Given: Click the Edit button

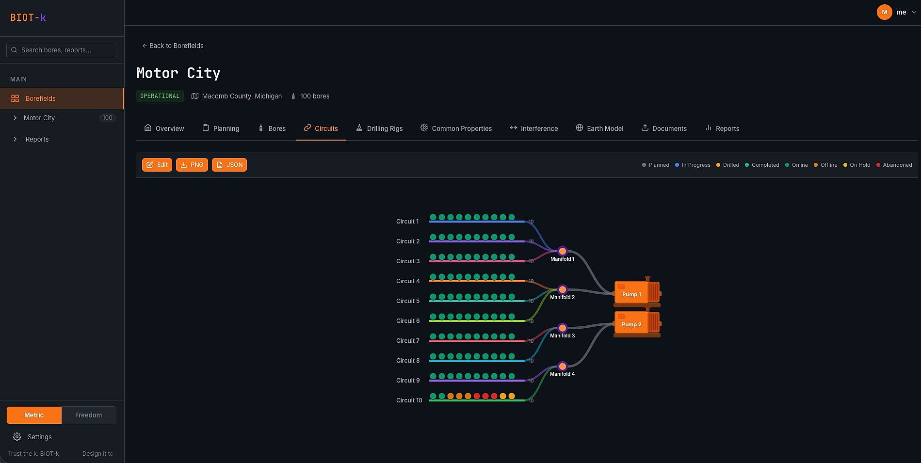Looking at the screenshot, I should [157, 165].
